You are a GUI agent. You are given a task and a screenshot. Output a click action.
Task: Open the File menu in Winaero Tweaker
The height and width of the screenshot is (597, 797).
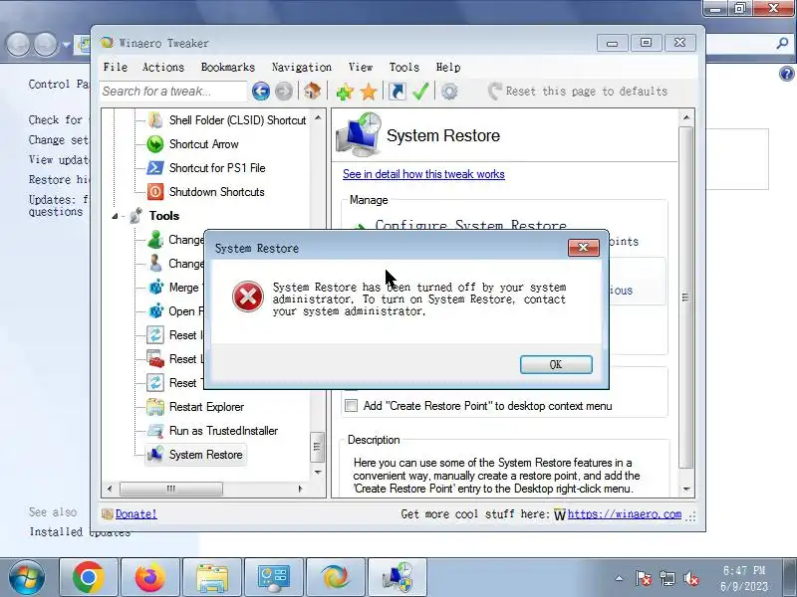click(x=116, y=67)
